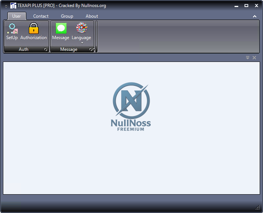Open the Auth group dialog launcher
Viewport: 263px width, 213px height.
coord(45,49)
